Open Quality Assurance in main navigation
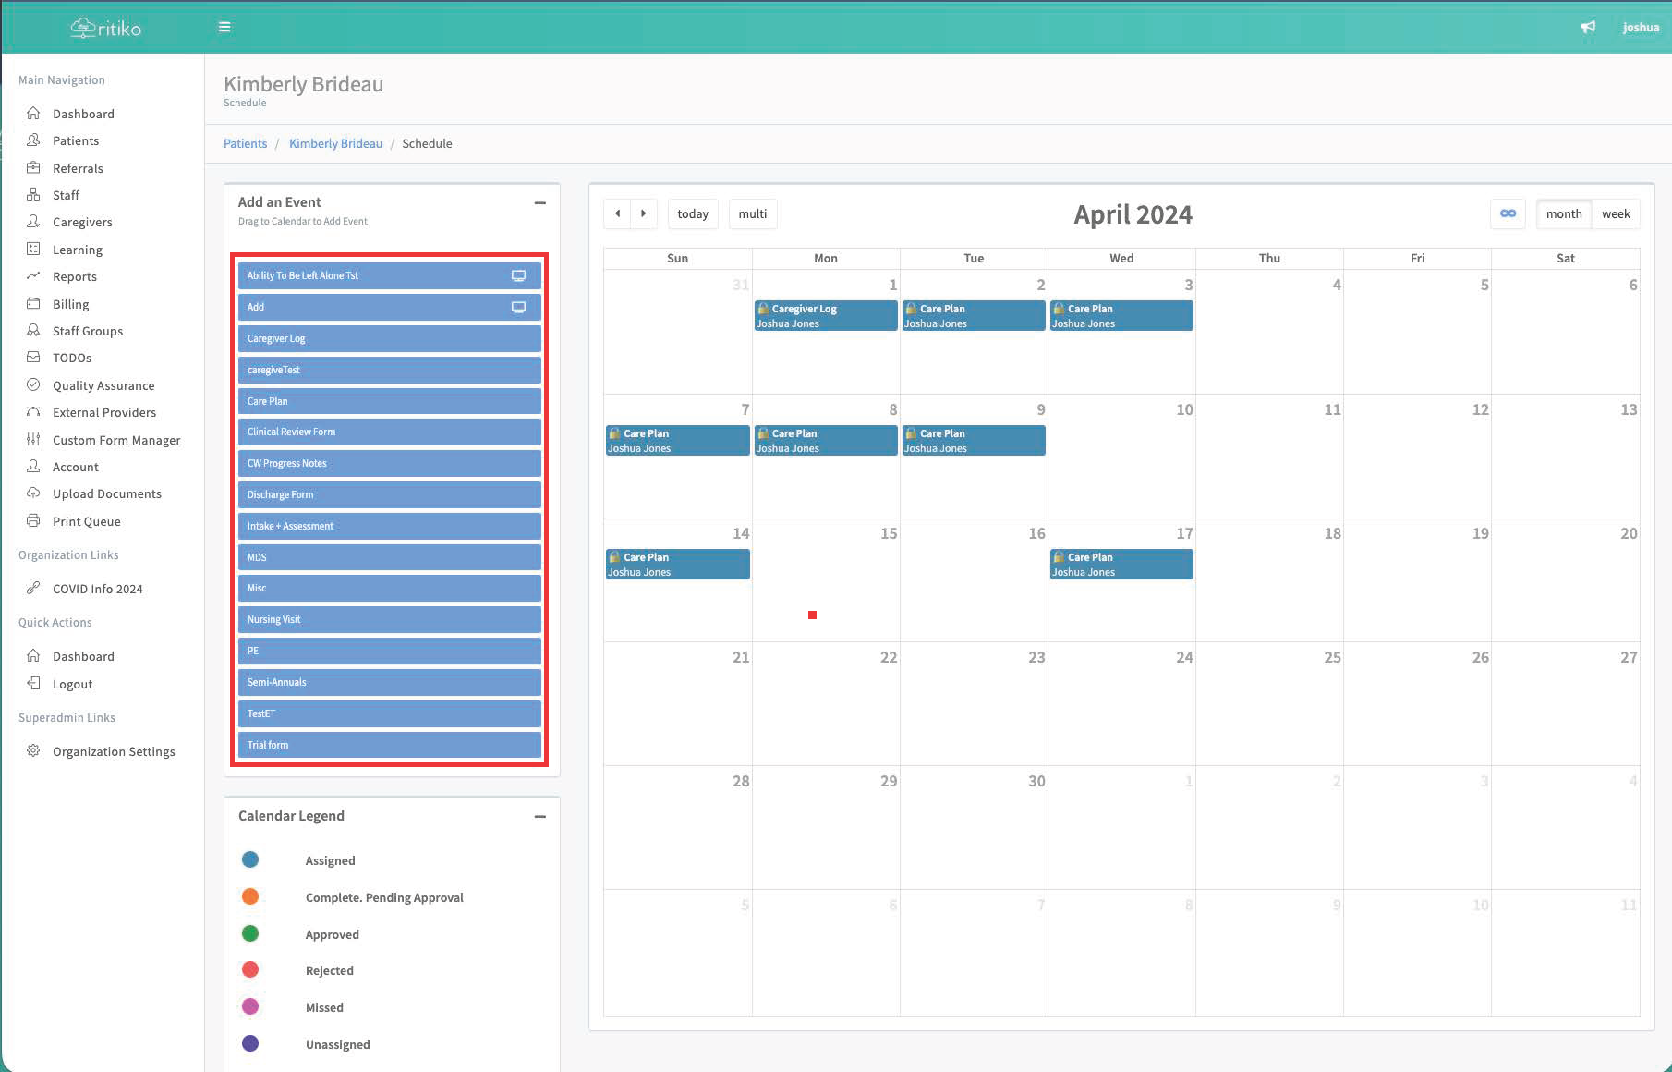Viewport: 1672px width, 1072px height. pyautogui.click(x=103, y=385)
